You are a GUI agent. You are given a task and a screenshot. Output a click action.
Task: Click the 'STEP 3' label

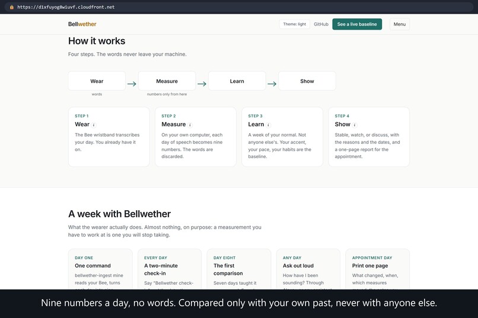[255, 116]
